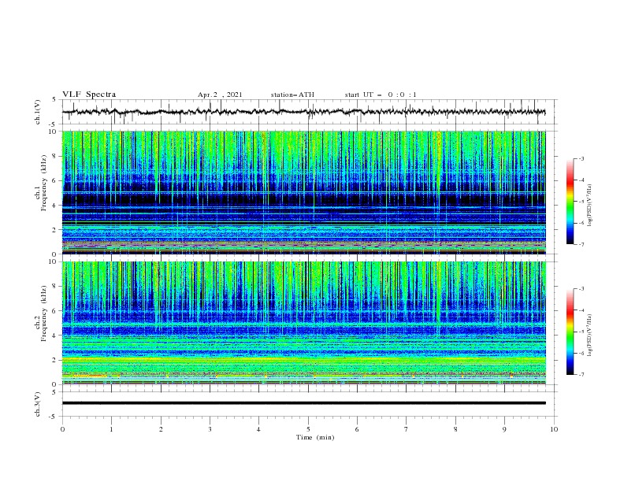Click the upper colorbar log(PSD) label
This screenshot has width=624, height=482.
click(590, 206)
